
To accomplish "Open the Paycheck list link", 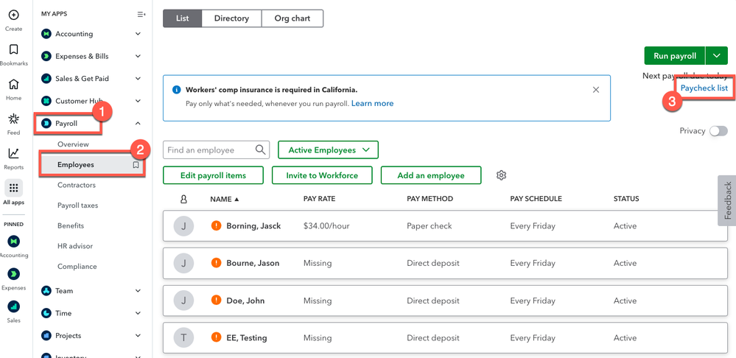I will pos(704,88).
